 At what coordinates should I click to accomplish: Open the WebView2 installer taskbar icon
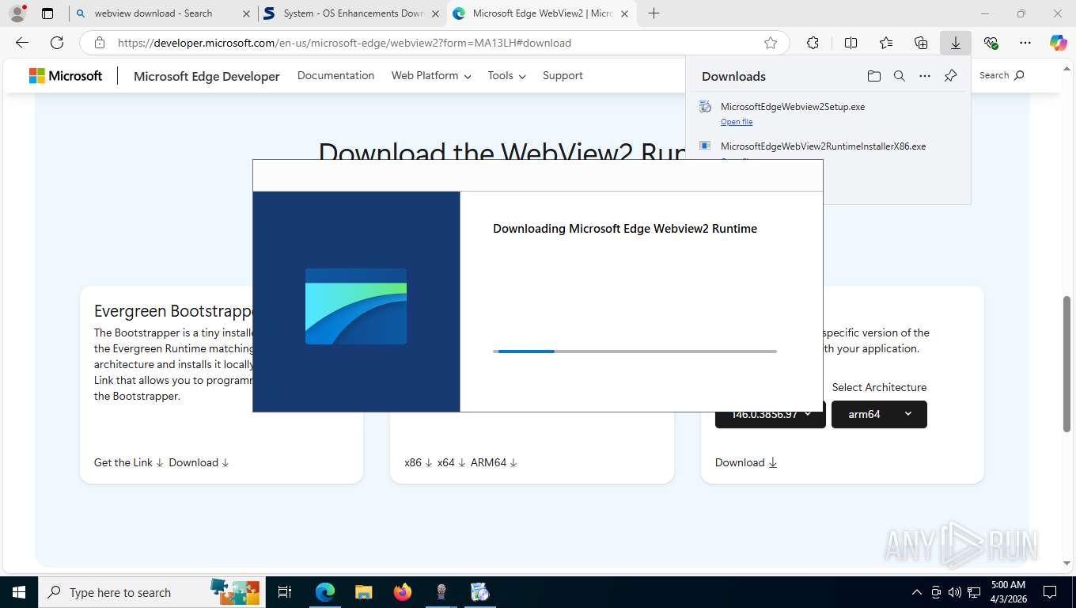(479, 592)
